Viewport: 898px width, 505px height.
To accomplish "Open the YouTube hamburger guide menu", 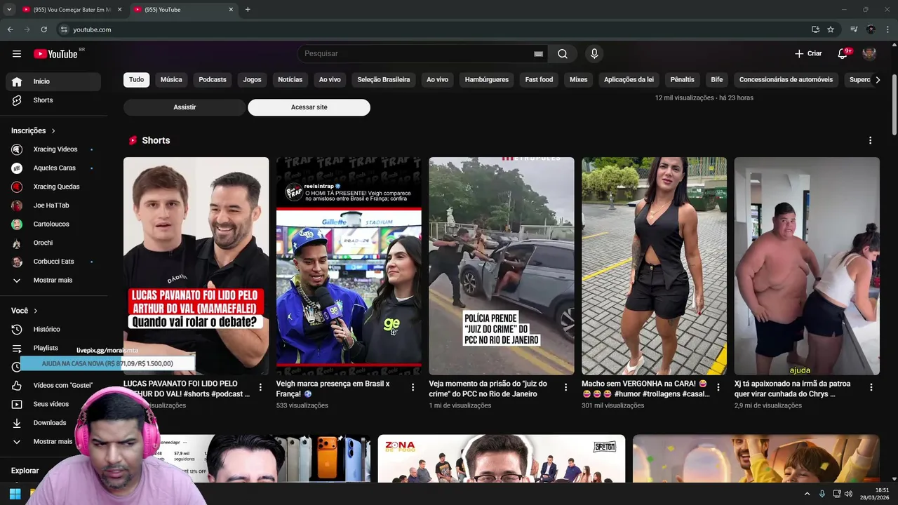I will tap(17, 54).
